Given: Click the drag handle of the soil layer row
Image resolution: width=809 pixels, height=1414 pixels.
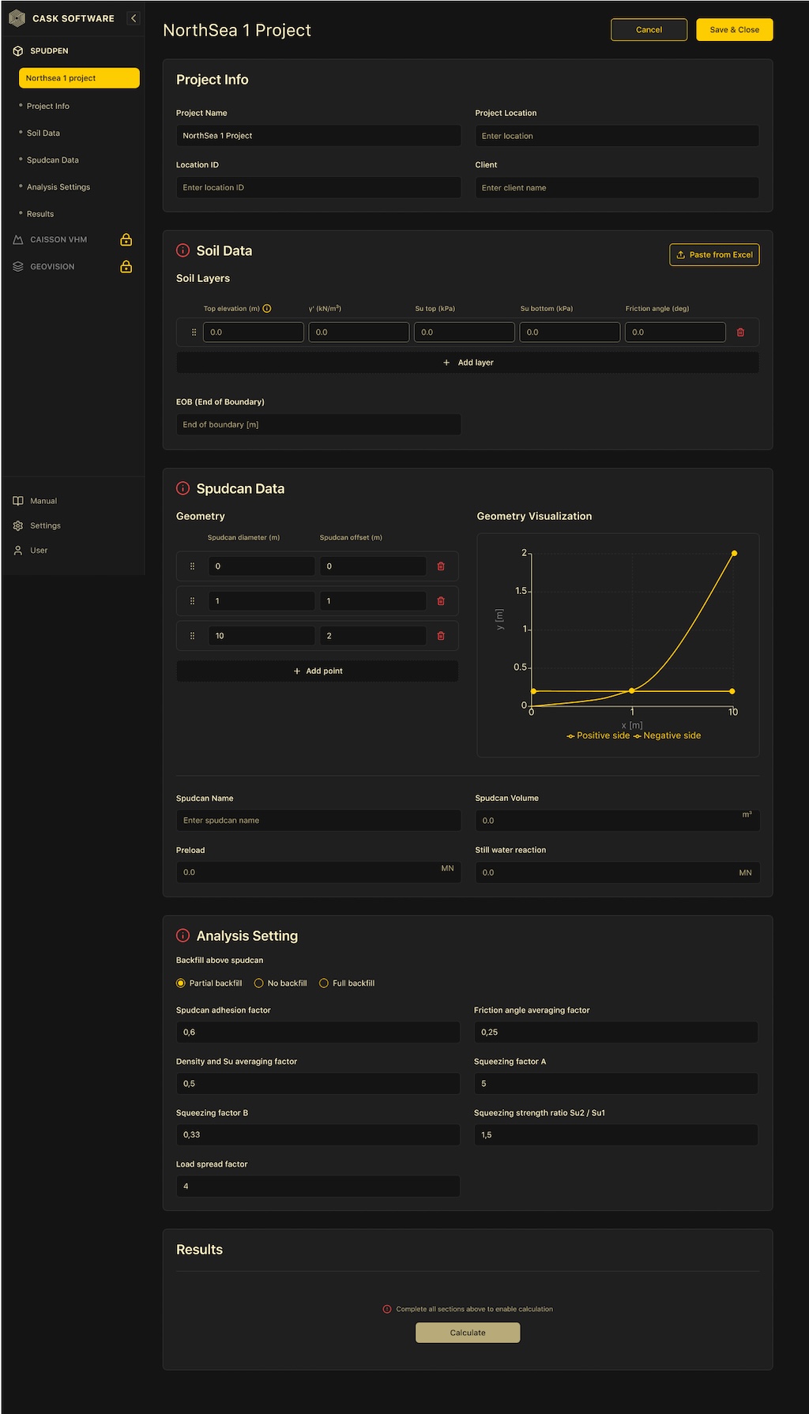Looking at the screenshot, I should click(x=194, y=333).
